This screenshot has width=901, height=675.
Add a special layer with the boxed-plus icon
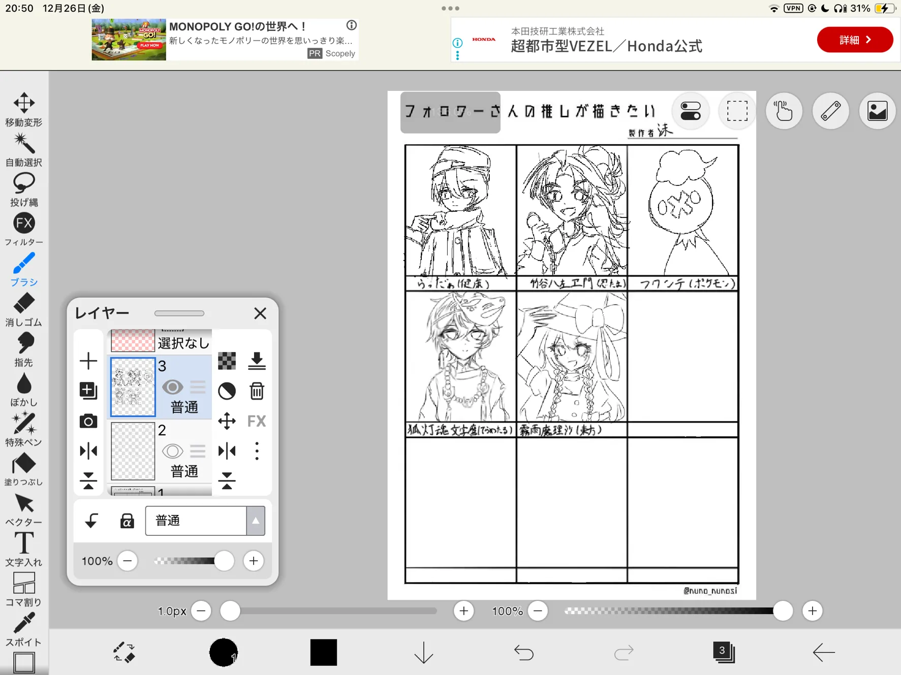pyautogui.click(x=88, y=391)
